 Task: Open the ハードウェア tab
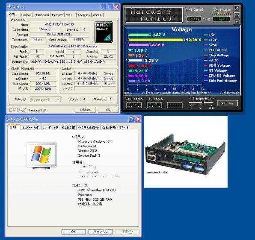[50, 128]
